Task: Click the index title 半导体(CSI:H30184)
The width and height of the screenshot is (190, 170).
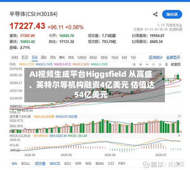Action: (x=33, y=14)
